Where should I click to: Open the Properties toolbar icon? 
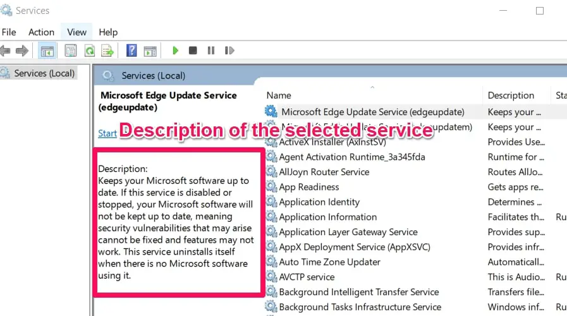point(71,51)
